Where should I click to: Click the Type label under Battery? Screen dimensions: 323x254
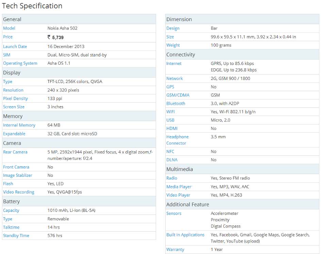coord(7,219)
